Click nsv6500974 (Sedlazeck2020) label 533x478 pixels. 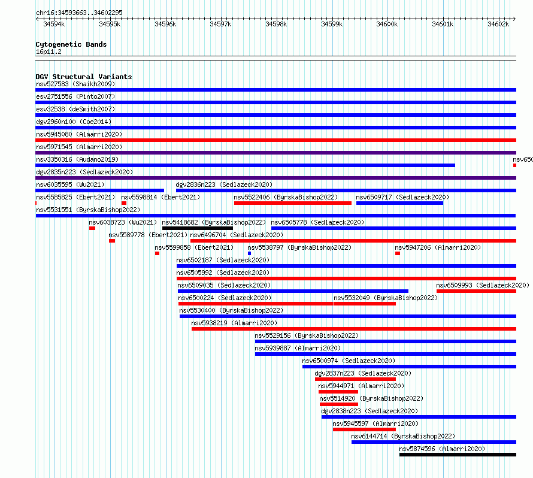pyautogui.click(x=349, y=361)
